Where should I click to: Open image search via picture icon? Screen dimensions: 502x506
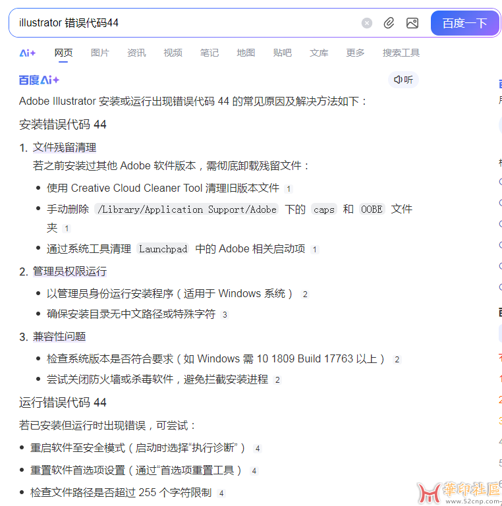tap(412, 23)
